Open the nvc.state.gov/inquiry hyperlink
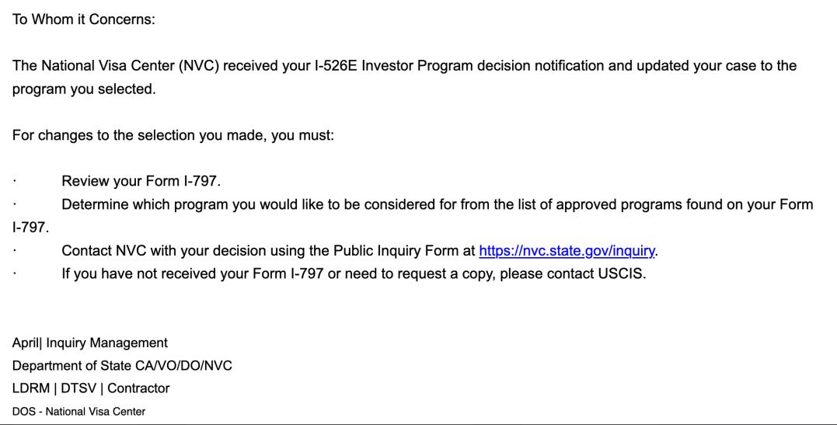This screenshot has height=425, width=837. click(567, 251)
